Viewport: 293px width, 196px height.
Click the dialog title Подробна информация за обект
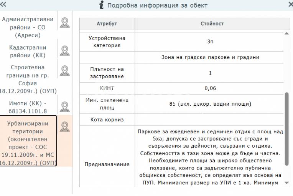click(157, 5)
